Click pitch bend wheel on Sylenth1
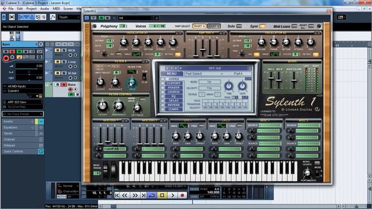 tap(105, 171)
